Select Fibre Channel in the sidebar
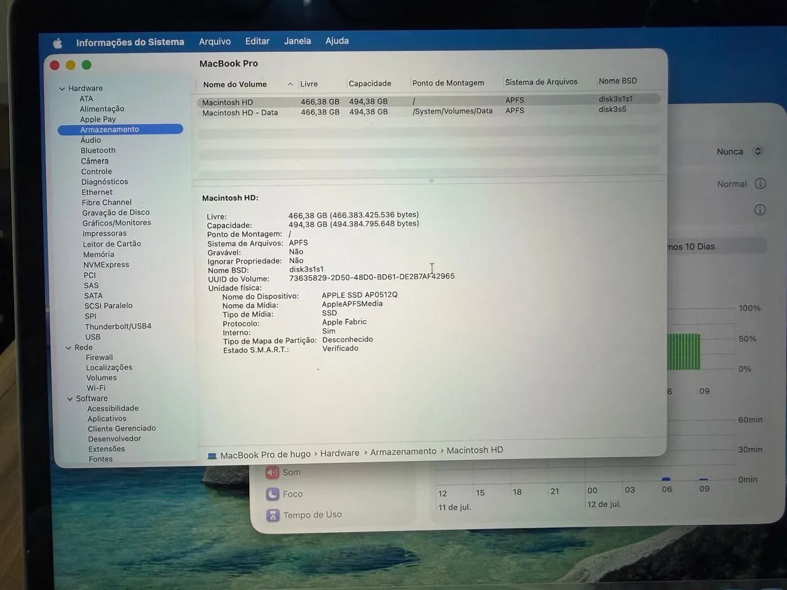This screenshot has width=787, height=590. [106, 202]
